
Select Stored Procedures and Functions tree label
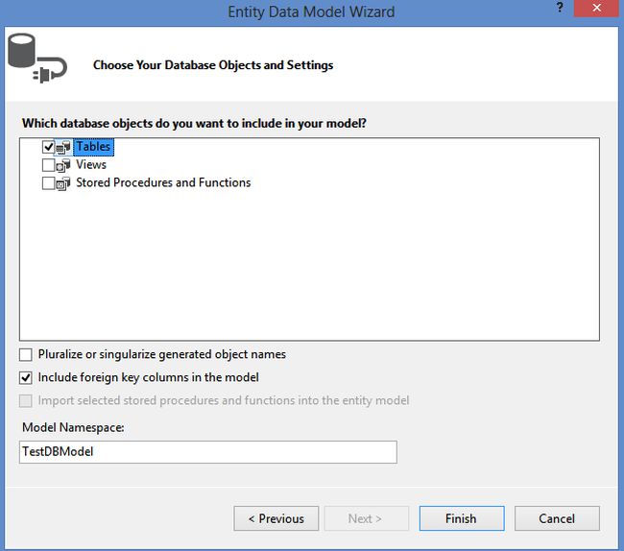[x=163, y=182]
